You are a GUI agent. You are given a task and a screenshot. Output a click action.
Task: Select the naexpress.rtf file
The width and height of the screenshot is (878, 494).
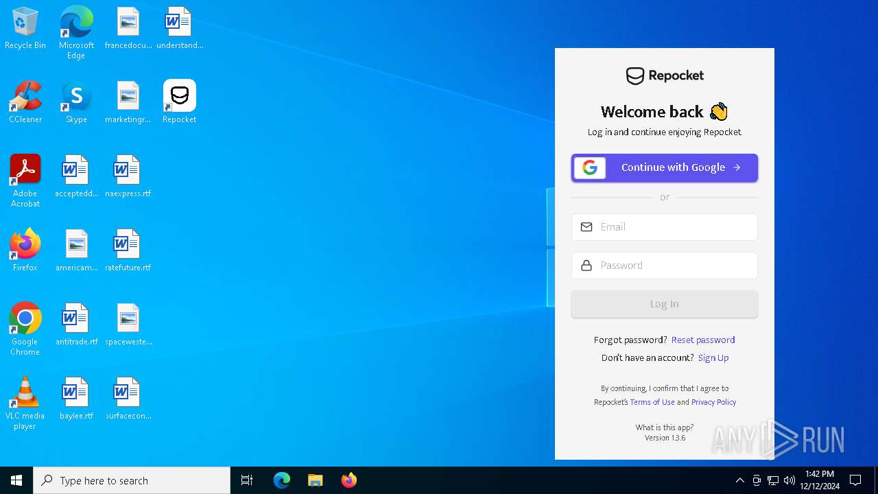[128, 176]
